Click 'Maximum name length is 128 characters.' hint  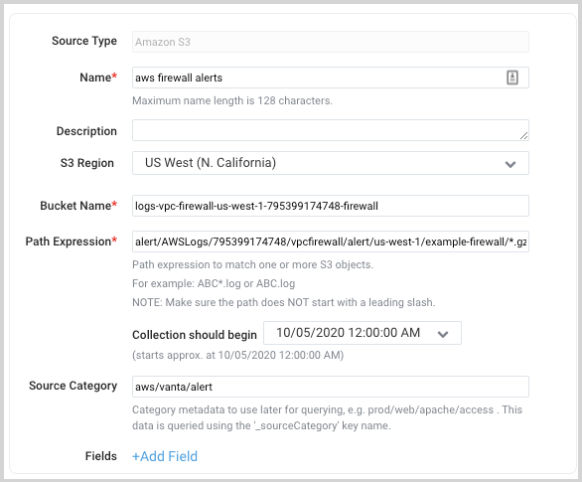232,100
